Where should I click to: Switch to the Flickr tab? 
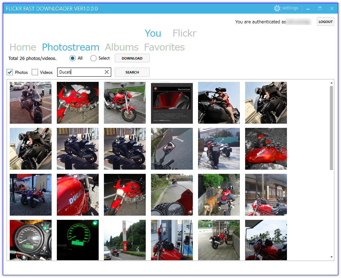[x=184, y=33]
